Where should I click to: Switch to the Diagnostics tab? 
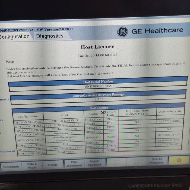point(50,36)
